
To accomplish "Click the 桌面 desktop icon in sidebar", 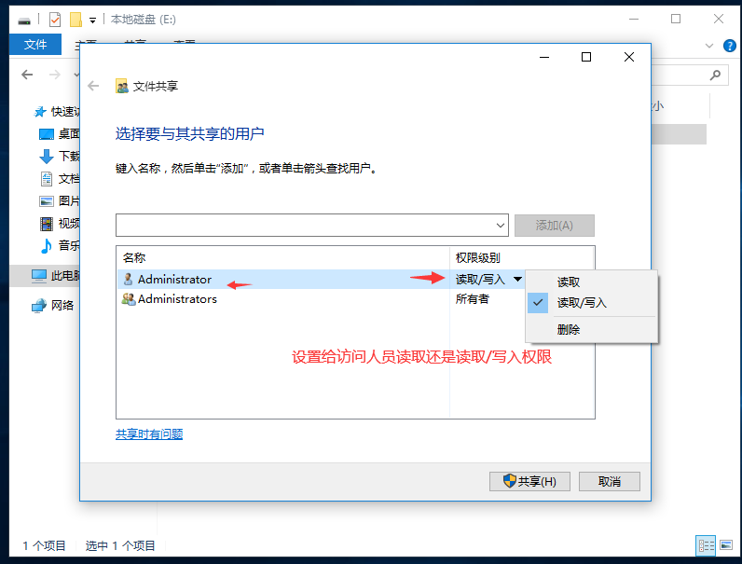I will [47, 133].
